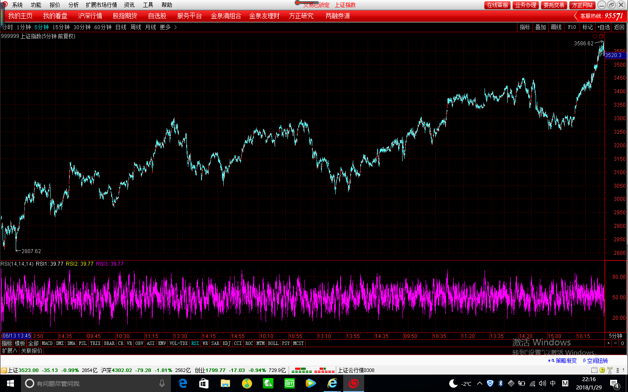Open File Explorer from taskbar
Image resolution: width=628 pixels, height=392 pixels.
tap(225, 383)
